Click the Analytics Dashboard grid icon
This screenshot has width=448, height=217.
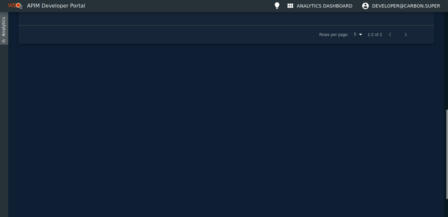pyautogui.click(x=290, y=6)
